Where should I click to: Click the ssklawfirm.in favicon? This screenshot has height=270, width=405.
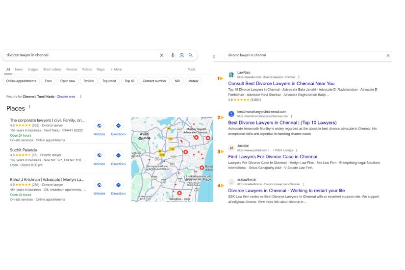(231, 182)
